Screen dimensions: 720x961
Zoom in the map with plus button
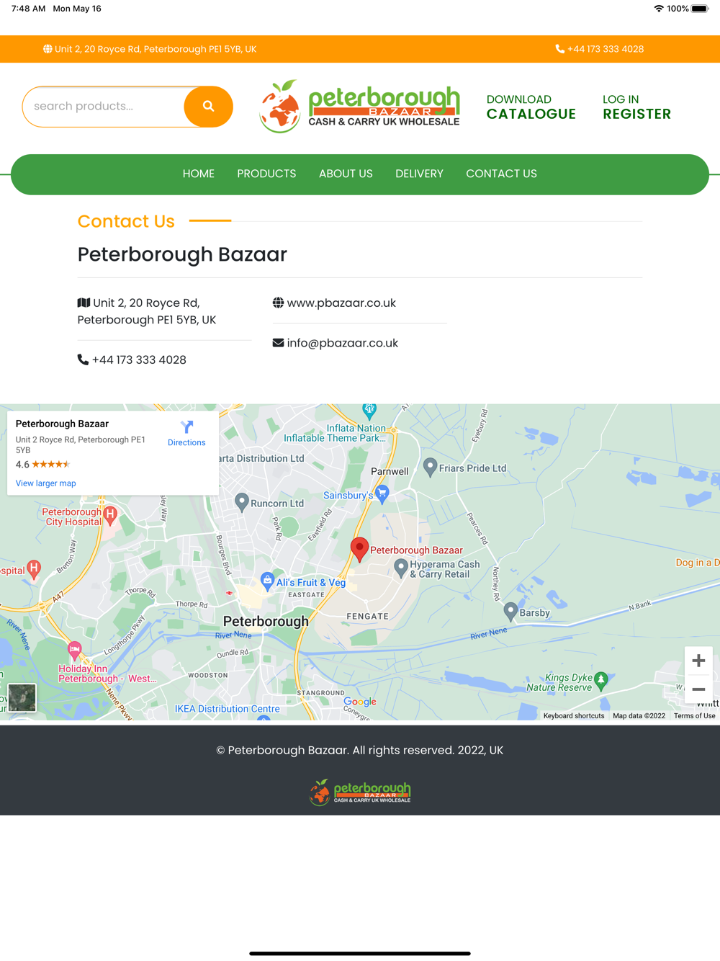pyautogui.click(x=698, y=661)
